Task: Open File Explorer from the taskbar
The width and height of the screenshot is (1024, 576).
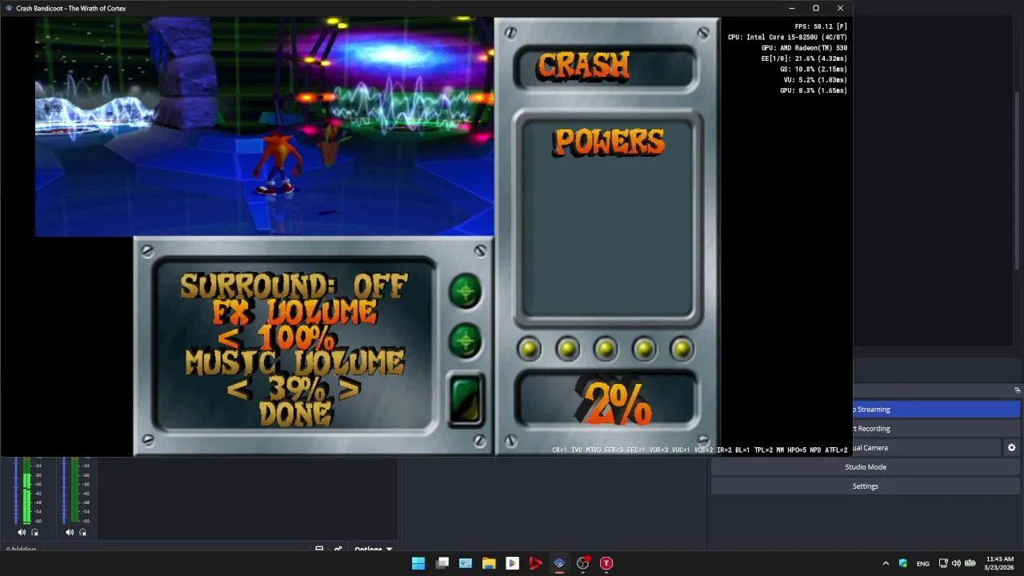Action: tap(489, 563)
